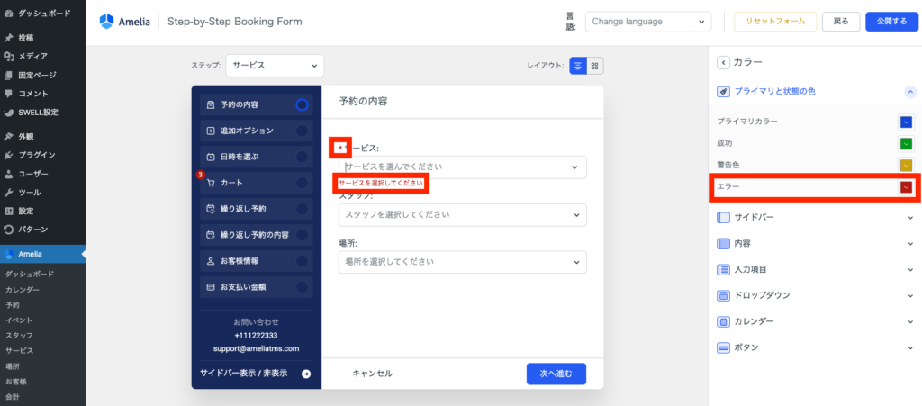Toggle circle for 予約の内容 step
This screenshot has width=922, height=406.
point(302,104)
